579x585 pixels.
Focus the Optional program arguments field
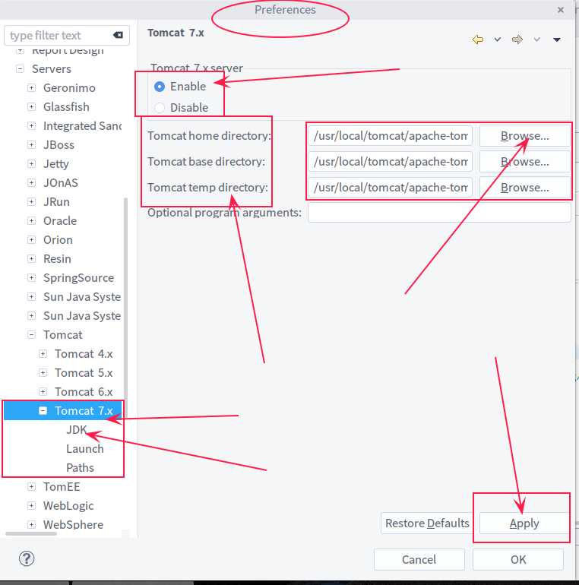[439, 213]
